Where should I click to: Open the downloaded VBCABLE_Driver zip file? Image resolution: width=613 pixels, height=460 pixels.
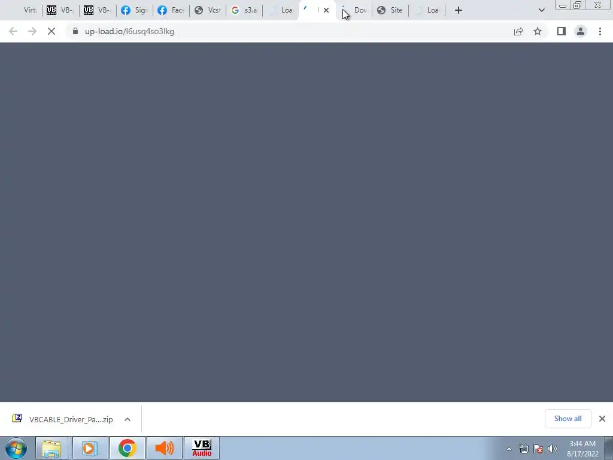tap(62, 419)
